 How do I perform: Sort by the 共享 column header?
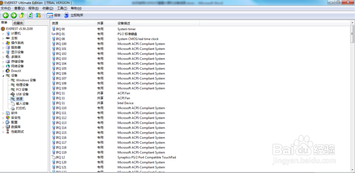(x=106, y=23)
